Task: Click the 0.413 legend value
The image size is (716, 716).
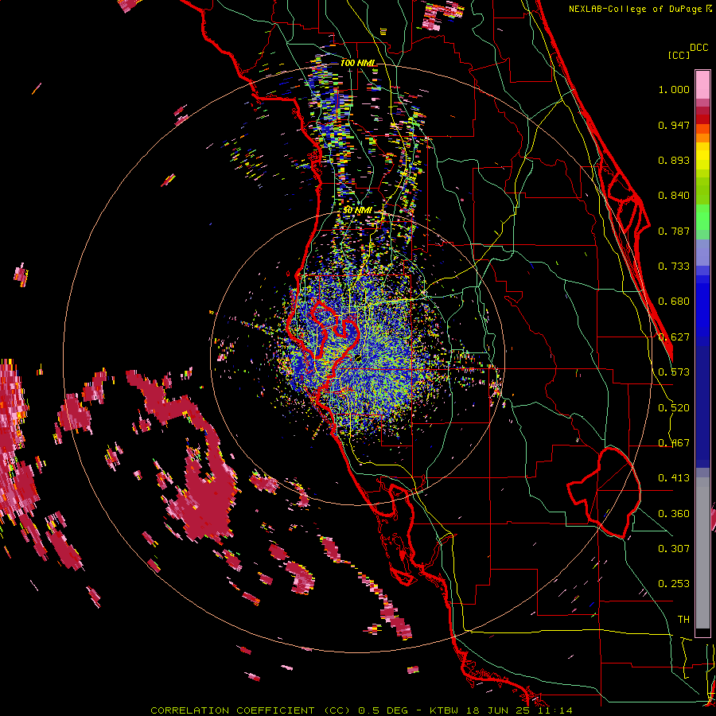Action: tap(674, 478)
